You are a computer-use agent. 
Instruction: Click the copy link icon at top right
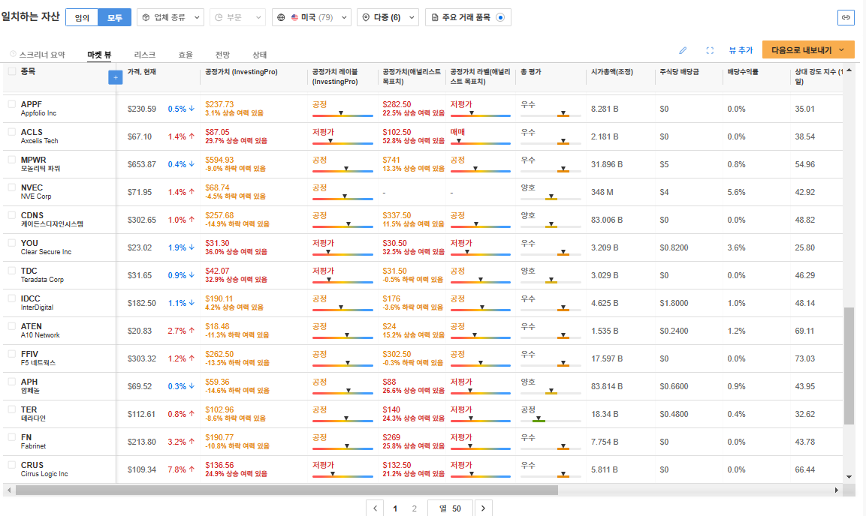(x=846, y=17)
